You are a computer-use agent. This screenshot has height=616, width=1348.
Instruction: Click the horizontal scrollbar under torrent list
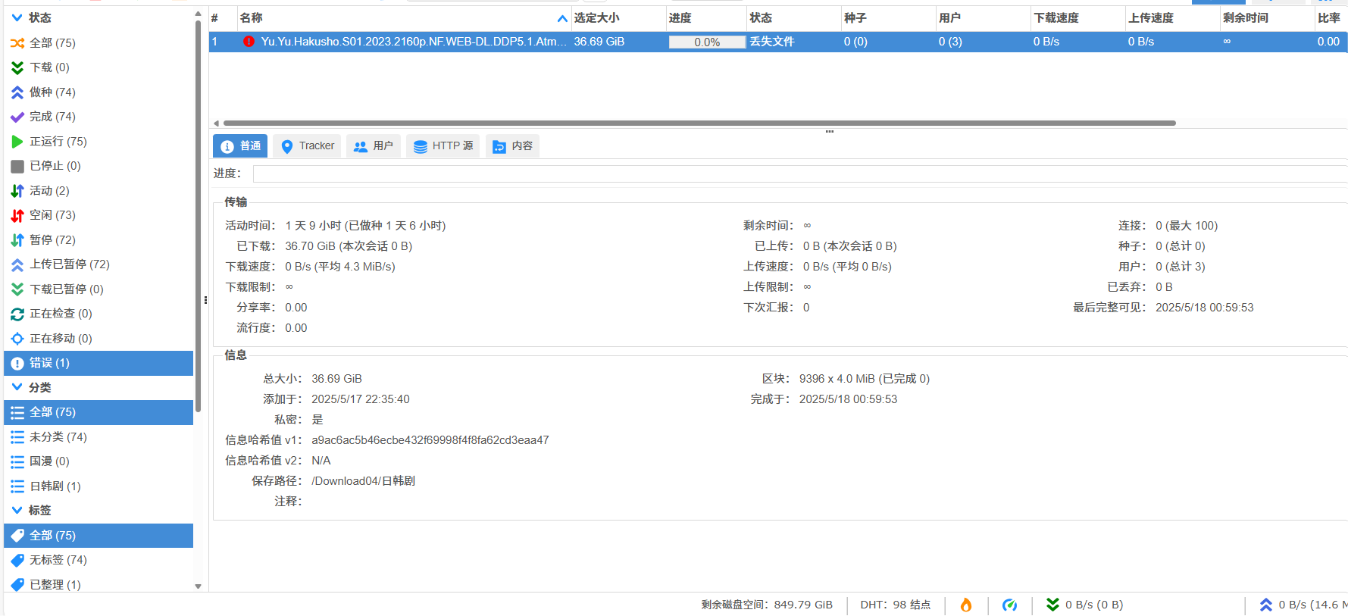699,123
